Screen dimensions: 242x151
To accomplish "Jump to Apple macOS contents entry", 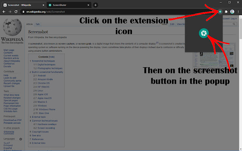I will coord(42,98).
